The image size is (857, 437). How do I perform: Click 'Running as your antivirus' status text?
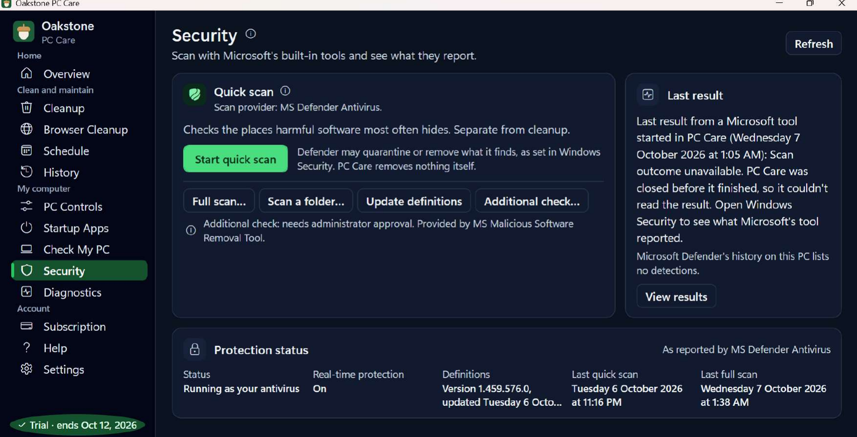pyautogui.click(x=241, y=389)
